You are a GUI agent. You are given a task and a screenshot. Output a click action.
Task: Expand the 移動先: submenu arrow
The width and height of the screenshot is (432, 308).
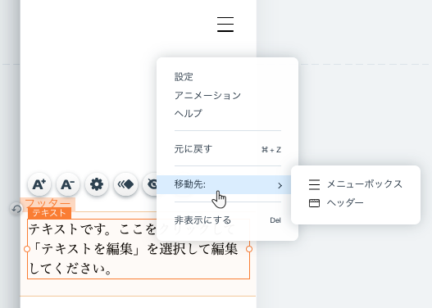click(280, 185)
